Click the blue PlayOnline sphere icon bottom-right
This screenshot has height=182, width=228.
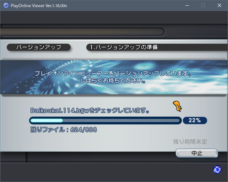tap(217, 170)
